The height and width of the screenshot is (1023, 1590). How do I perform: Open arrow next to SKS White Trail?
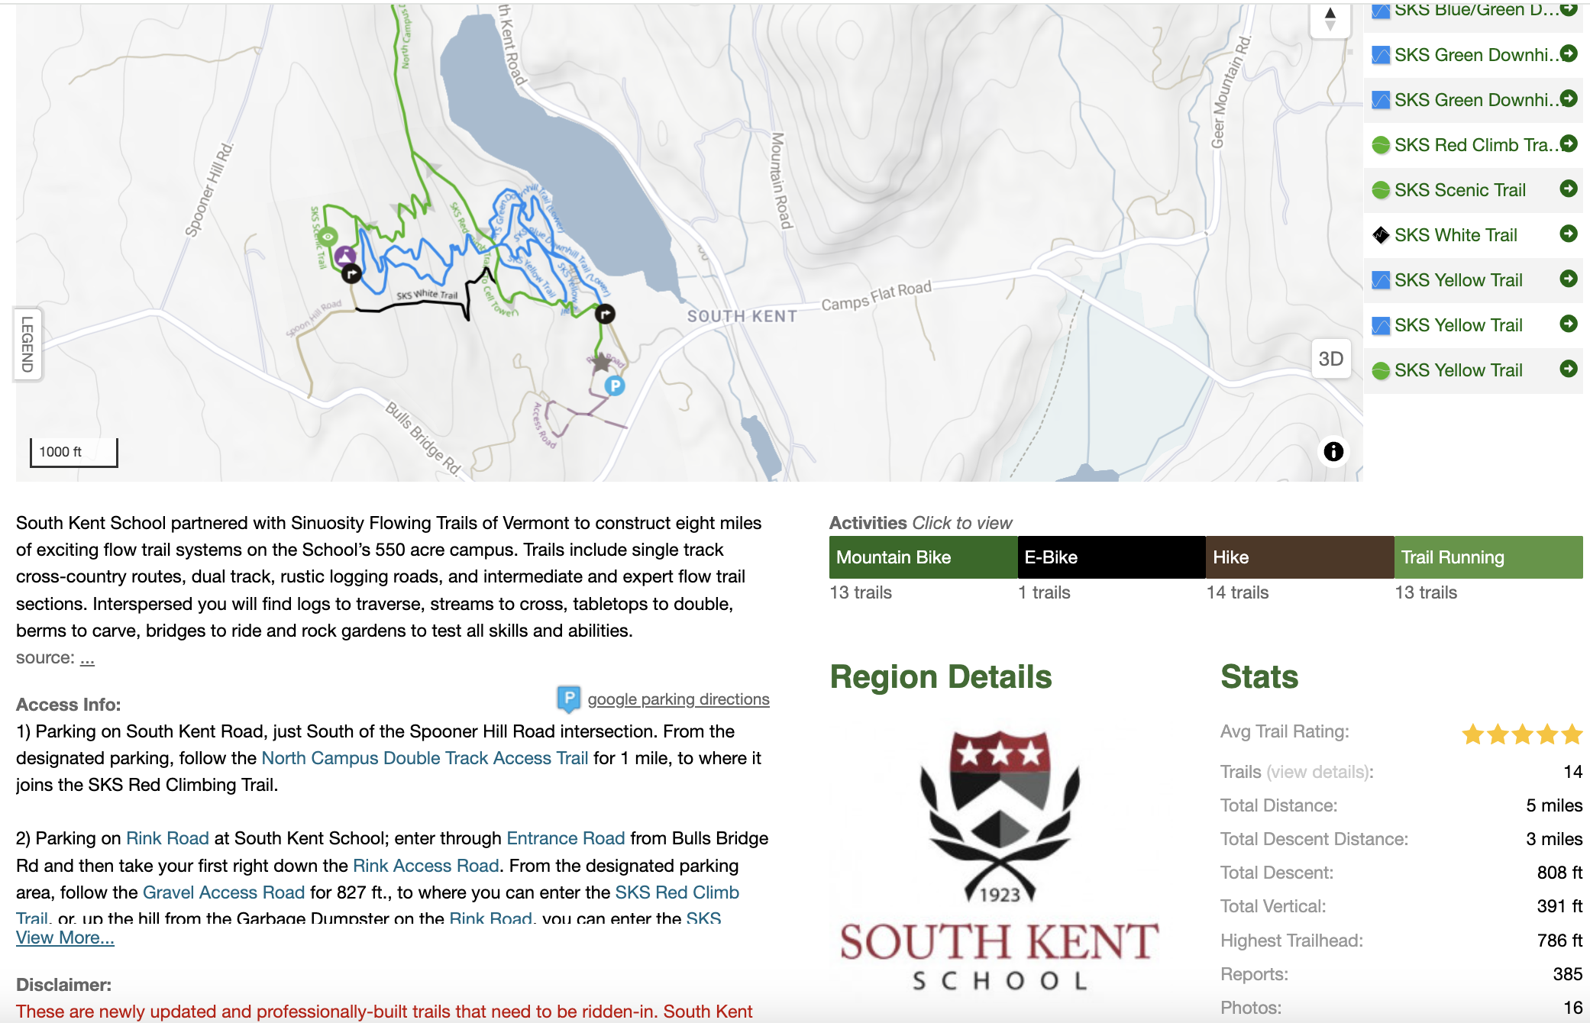click(x=1569, y=234)
